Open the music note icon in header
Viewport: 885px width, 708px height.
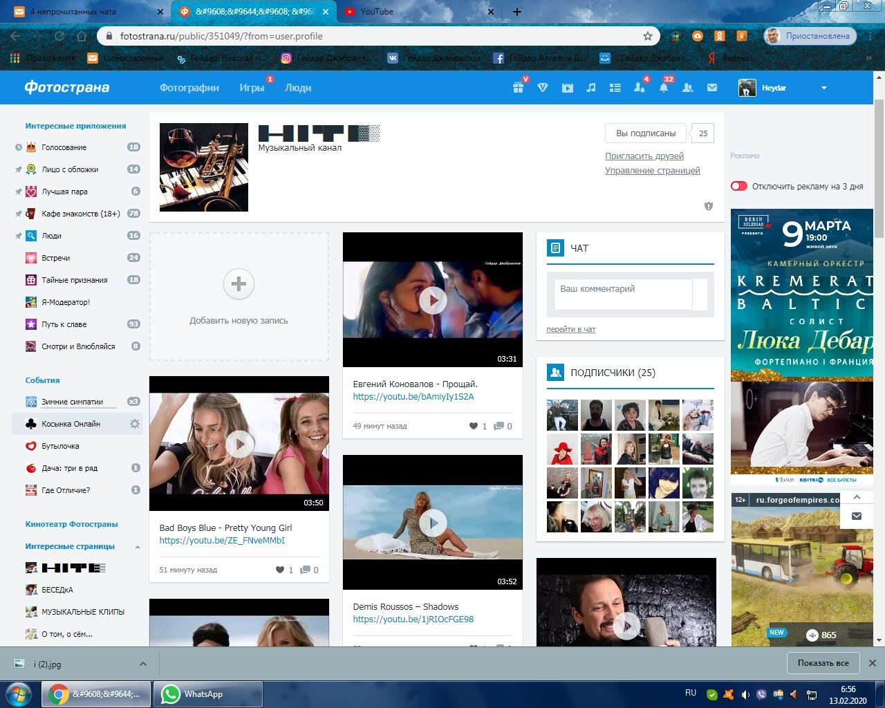tap(591, 88)
